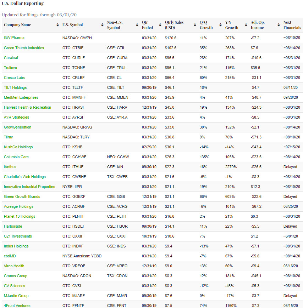The image size is (303, 308).
Task: Select MedMen Enterprises link
Action: (x=21, y=97)
